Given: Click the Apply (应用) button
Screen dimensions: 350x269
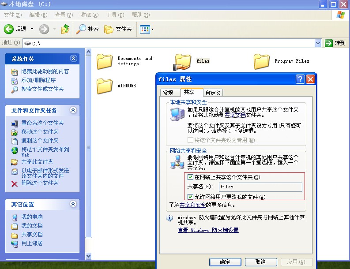Looking at the screenshot, I should click(x=297, y=262).
